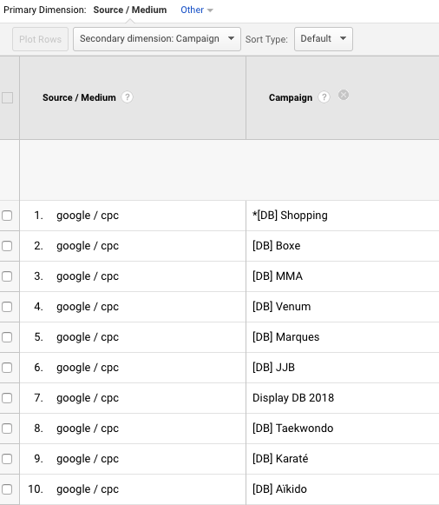Image resolution: width=439 pixels, height=505 pixels.
Task: Open help icon next to Campaign header
Action: (324, 97)
